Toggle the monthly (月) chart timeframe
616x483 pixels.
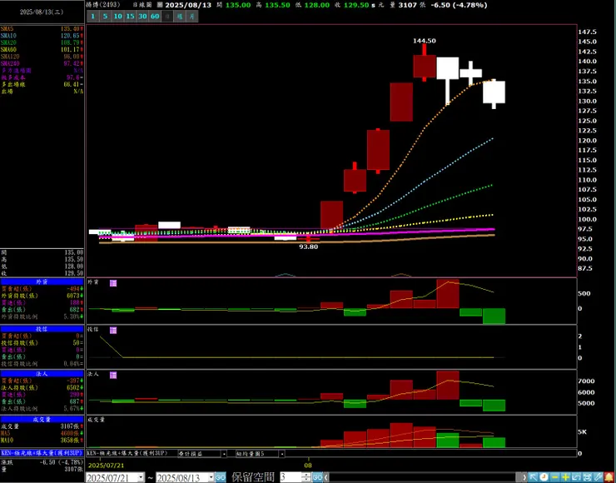[191, 16]
